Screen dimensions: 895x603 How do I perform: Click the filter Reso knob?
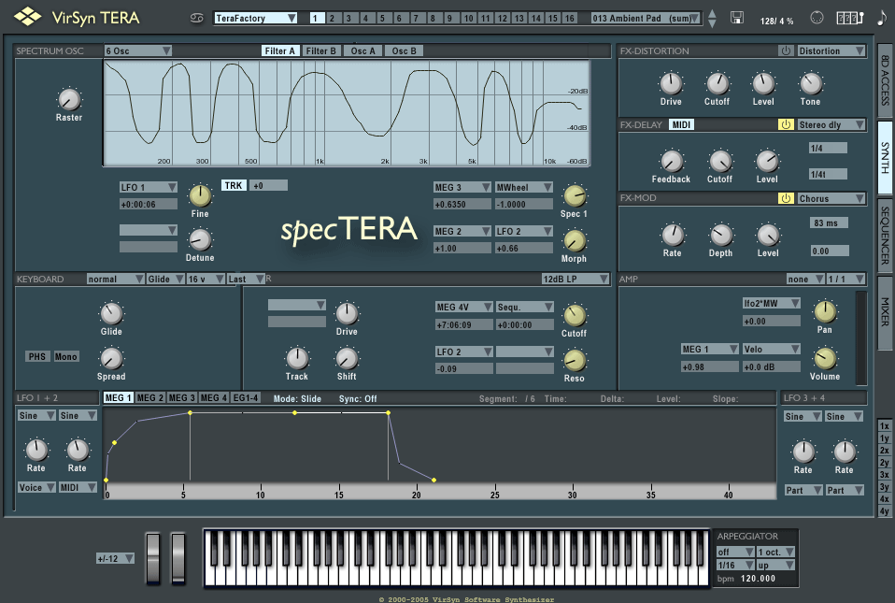[575, 360]
